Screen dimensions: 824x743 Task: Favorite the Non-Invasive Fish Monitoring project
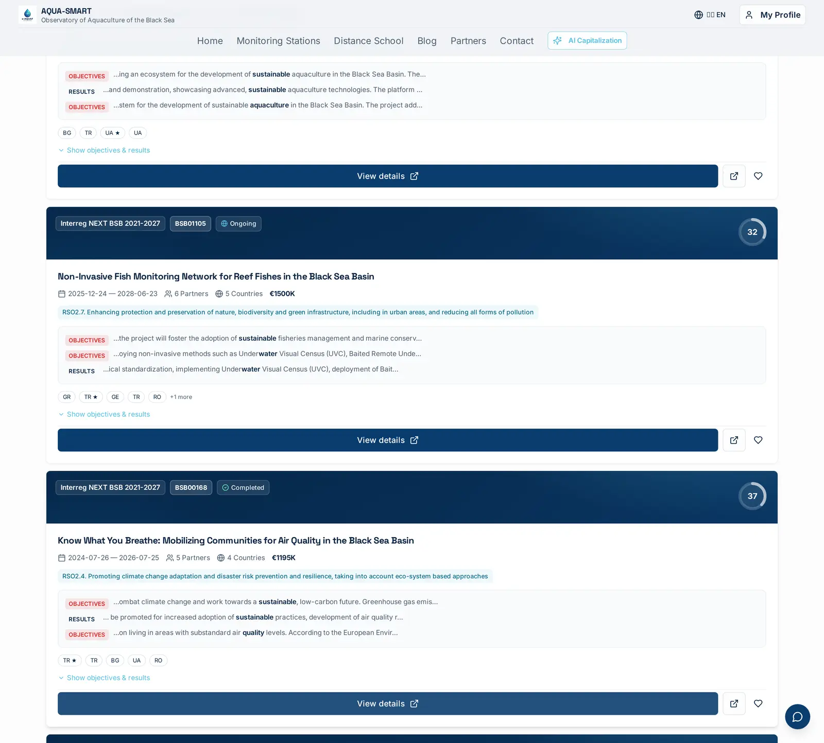pos(758,440)
